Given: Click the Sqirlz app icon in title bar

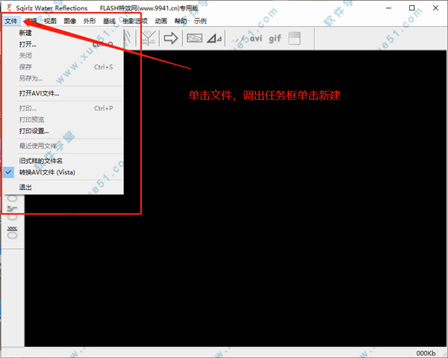Looking at the screenshot, I should point(8,7).
